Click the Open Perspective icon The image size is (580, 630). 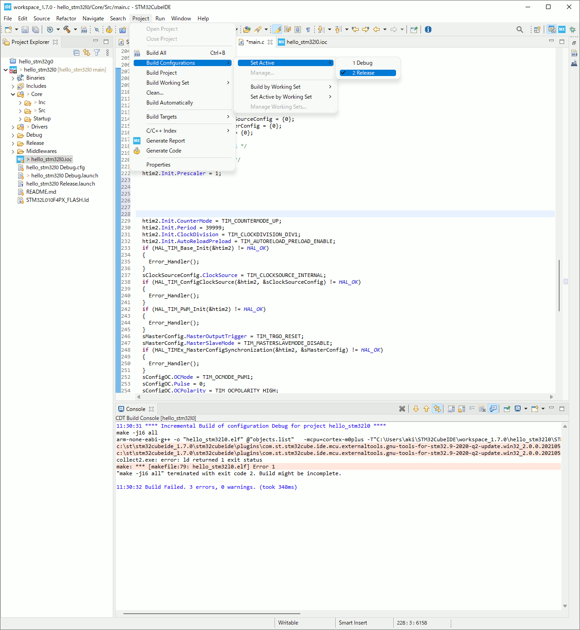(x=537, y=29)
